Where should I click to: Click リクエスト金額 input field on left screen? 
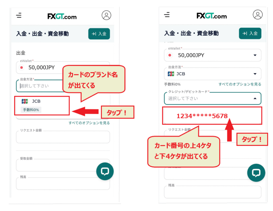(63, 137)
